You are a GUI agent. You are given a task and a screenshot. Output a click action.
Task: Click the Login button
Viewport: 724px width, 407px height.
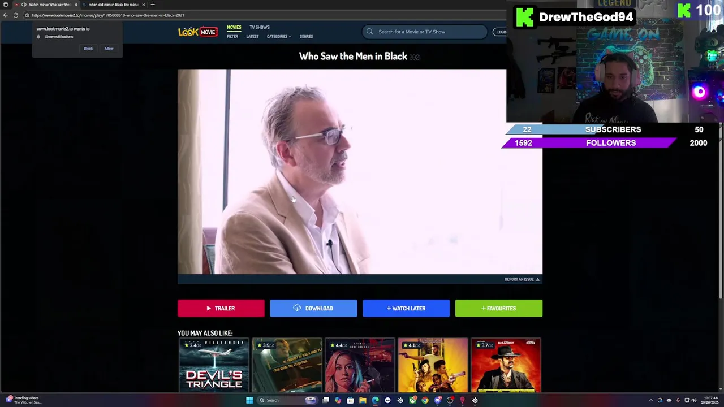tap(500, 32)
